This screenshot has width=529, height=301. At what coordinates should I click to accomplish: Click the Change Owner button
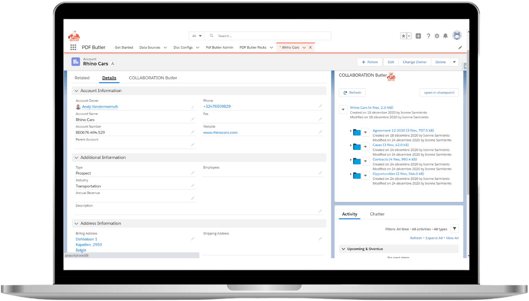click(x=415, y=62)
